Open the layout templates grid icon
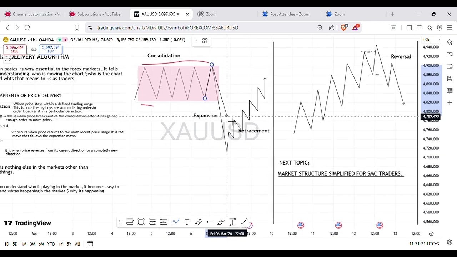Image resolution: width=457 pixels, height=257 pixels. coord(205,41)
